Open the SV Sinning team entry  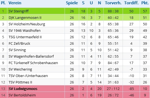click(17, 50)
